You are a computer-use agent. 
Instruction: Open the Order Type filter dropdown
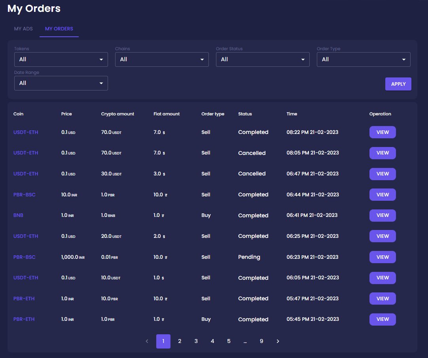pyautogui.click(x=364, y=59)
